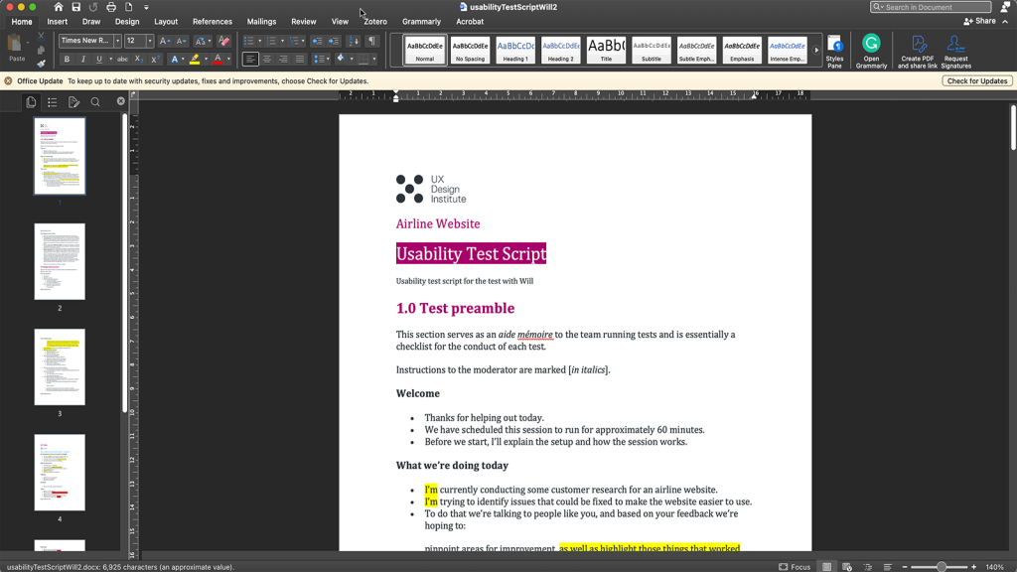Toggle bold formatting
This screenshot has width=1017, height=572.
[x=66, y=59]
